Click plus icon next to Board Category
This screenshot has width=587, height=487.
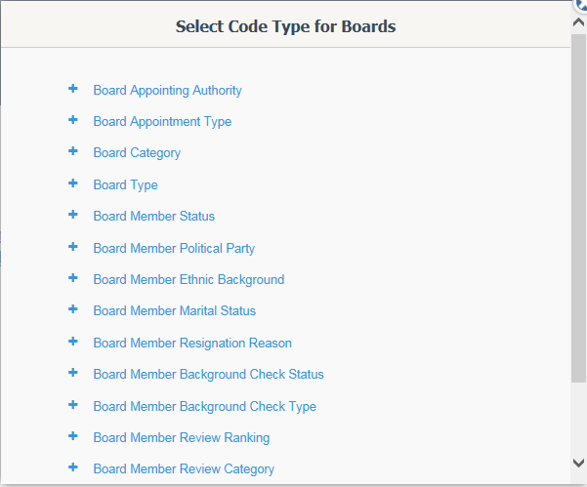click(73, 151)
